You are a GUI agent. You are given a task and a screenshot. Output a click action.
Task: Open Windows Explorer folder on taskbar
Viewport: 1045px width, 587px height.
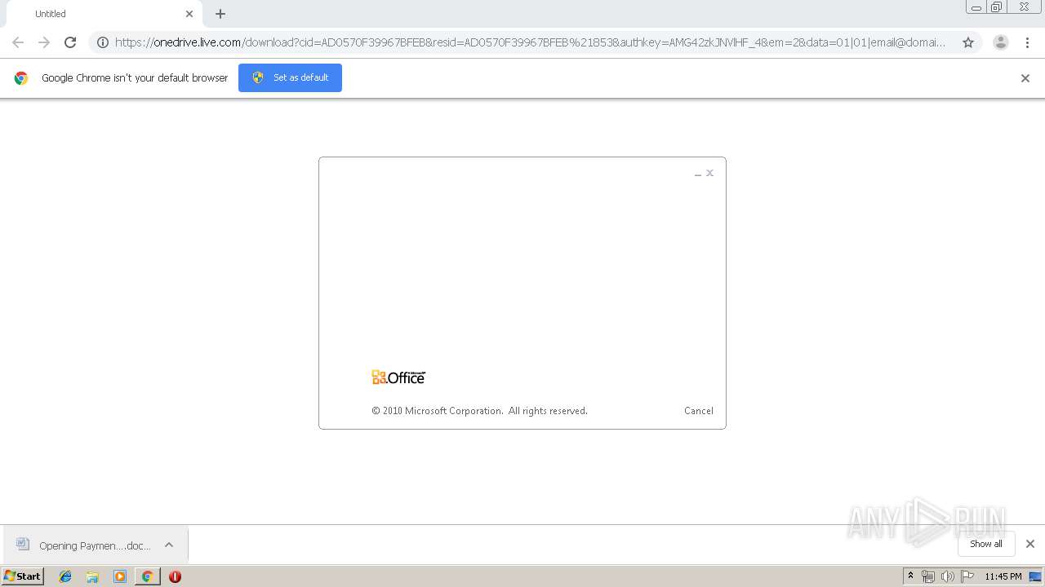[x=92, y=576]
